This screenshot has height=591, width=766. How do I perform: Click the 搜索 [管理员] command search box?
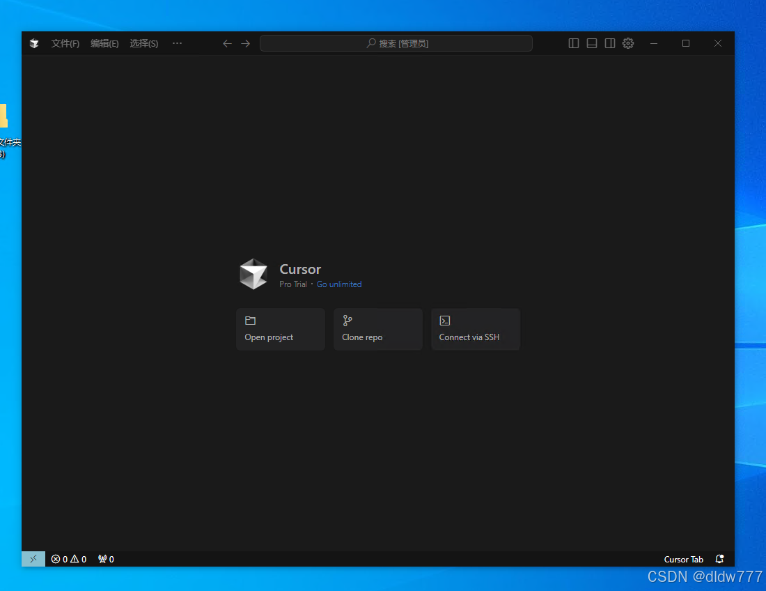click(x=396, y=43)
